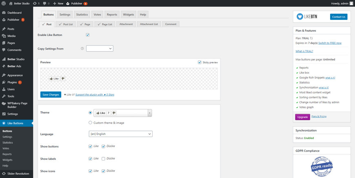
Task: Click the GDPR ready stamp image
Action: pyautogui.click(x=322, y=167)
